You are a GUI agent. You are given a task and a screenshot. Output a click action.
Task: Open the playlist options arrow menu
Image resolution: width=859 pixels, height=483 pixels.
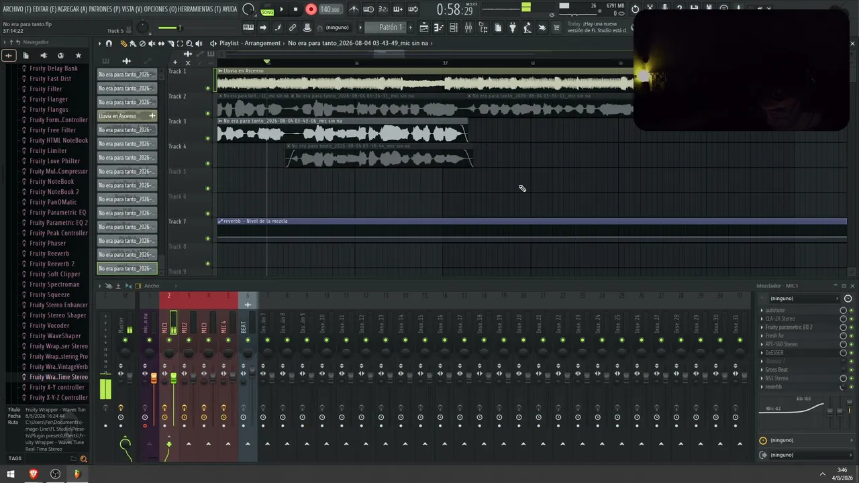99,44
